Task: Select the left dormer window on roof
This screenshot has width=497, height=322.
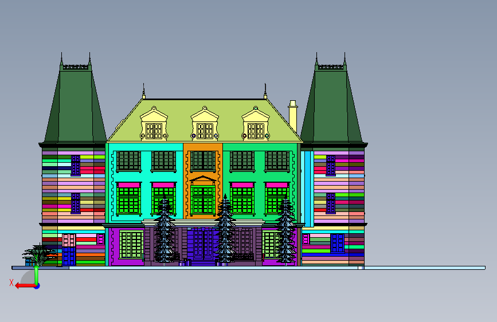Action: point(154,124)
